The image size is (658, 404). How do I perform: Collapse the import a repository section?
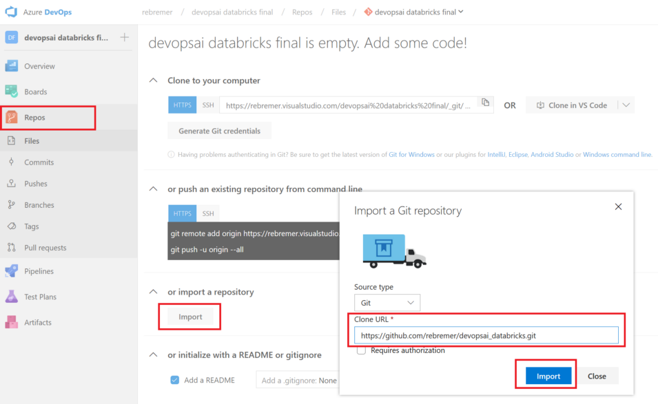[x=154, y=292]
